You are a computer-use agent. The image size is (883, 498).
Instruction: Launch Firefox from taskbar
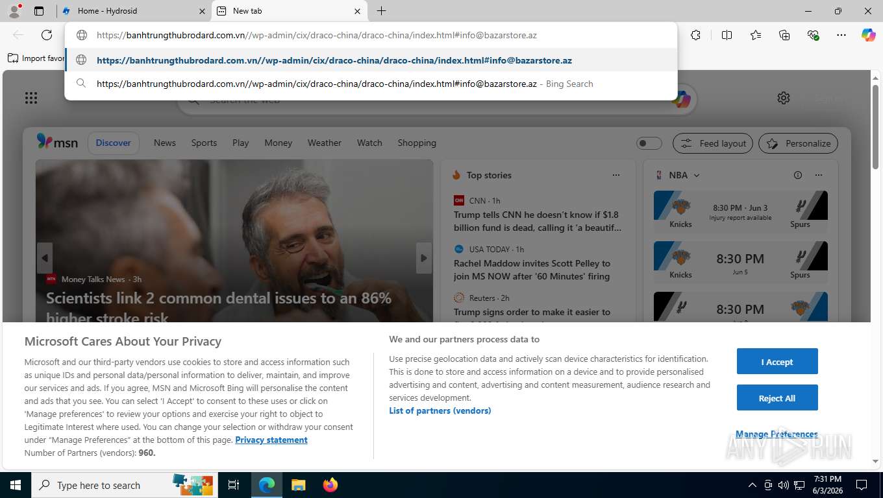(330, 485)
